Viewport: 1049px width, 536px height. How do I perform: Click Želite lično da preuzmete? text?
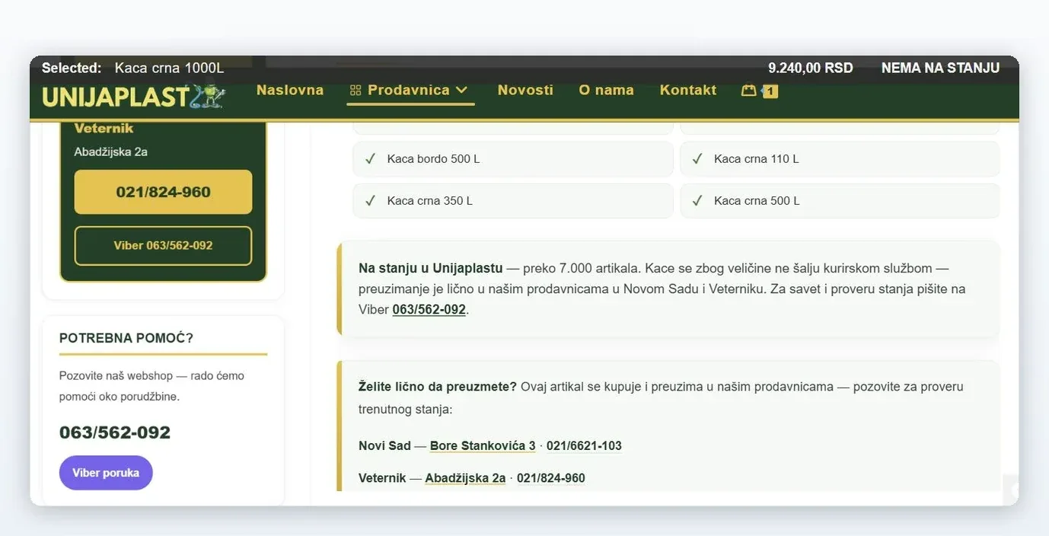pyautogui.click(x=438, y=387)
